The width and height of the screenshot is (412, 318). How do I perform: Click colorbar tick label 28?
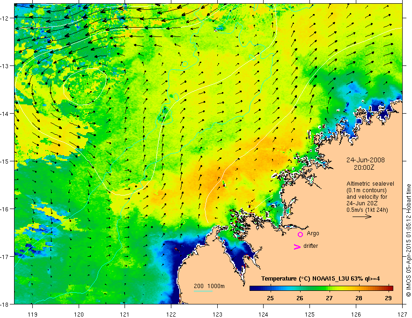pos(359,298)
